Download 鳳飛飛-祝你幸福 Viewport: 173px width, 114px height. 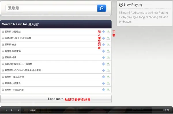(x=108, y=51)
